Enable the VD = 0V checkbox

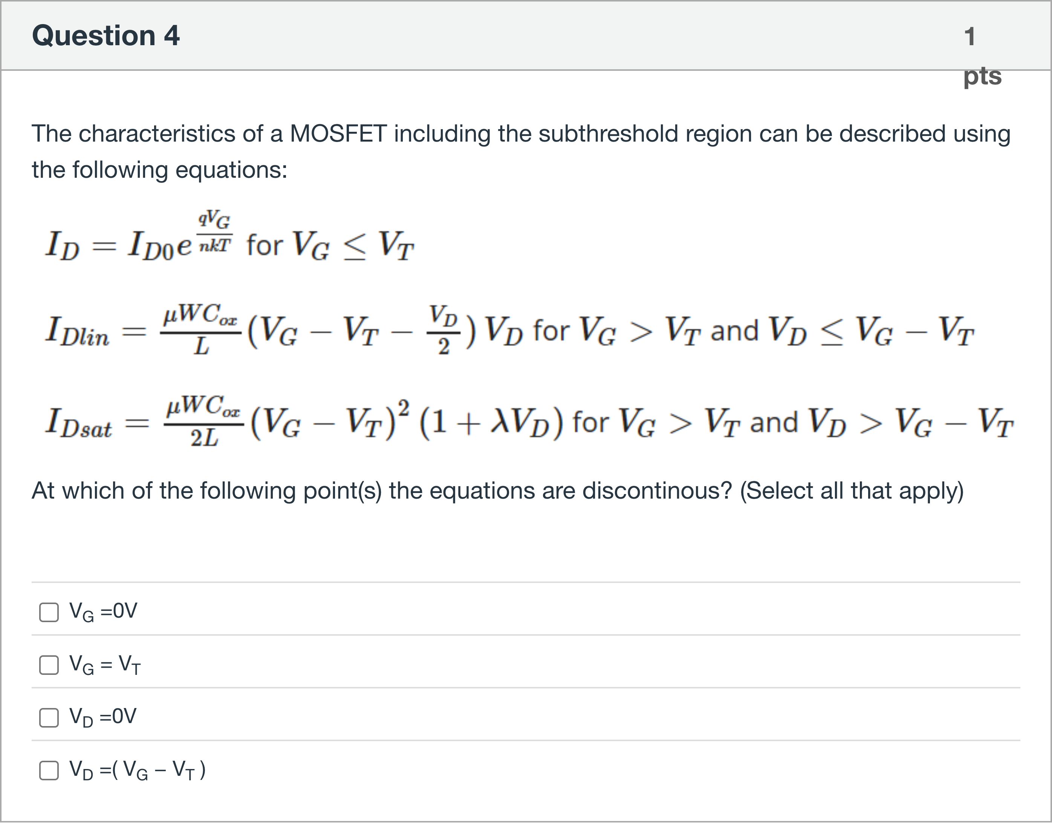[49, 717]
